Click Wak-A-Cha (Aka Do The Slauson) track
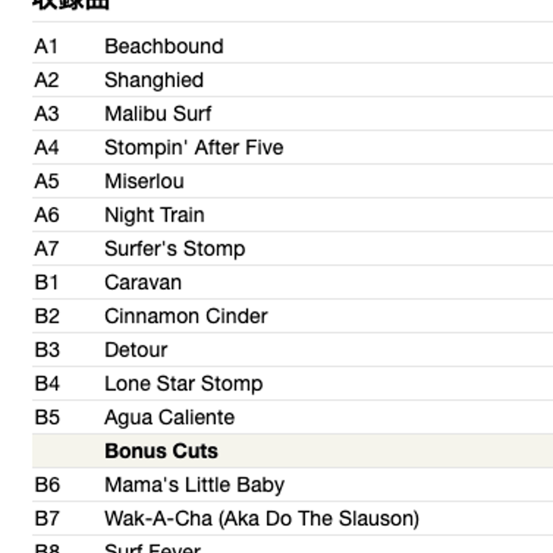The width and height of the screenshot is (553, 553). [x=262, y=518]
